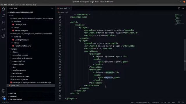Click the code minimap preview
186x104 pixels.
coord(179,19)
